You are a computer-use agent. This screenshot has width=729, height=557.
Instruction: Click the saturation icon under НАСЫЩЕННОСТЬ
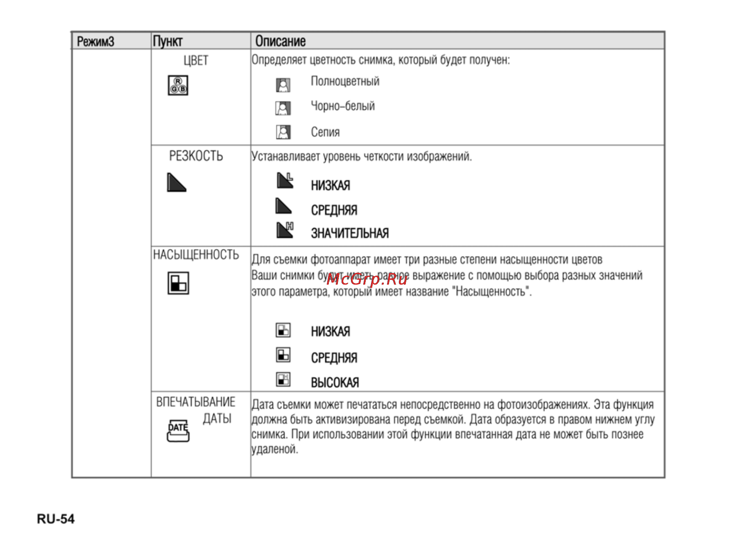tap(178, 283)
